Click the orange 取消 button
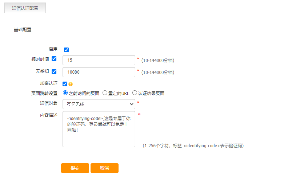Screen dimensions: 284x177 point(104,168)
